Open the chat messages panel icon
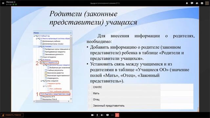210x118 pixels. click(192, 3)
